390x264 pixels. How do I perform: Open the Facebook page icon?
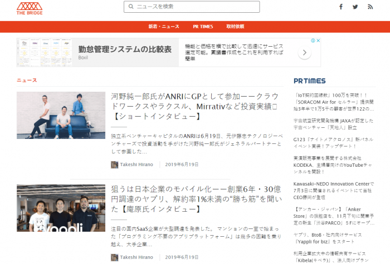click(341, 7)
